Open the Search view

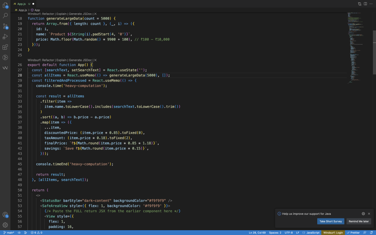coord(5,16)
